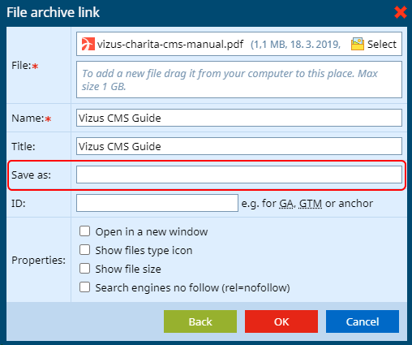
Task: Click the vizus-charita-cms-manual.pdf file name
Action: tap(170, 44)
